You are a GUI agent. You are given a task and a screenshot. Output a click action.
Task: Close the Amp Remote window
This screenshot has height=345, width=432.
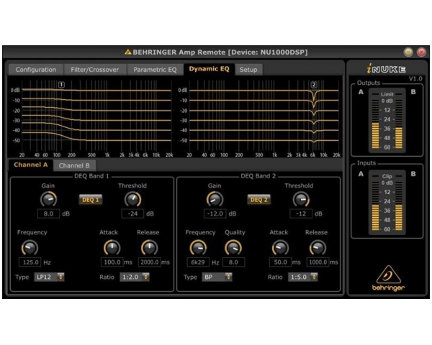[x=421, y=52]
